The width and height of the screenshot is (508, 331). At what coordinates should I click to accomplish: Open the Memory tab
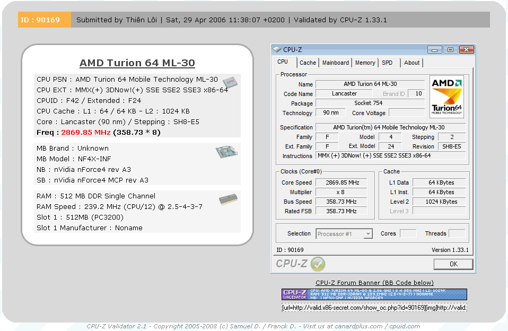365,63
